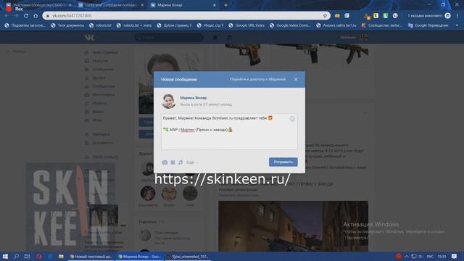
Task: Open the VK music player icon in header
Action: tap(229, 38)
